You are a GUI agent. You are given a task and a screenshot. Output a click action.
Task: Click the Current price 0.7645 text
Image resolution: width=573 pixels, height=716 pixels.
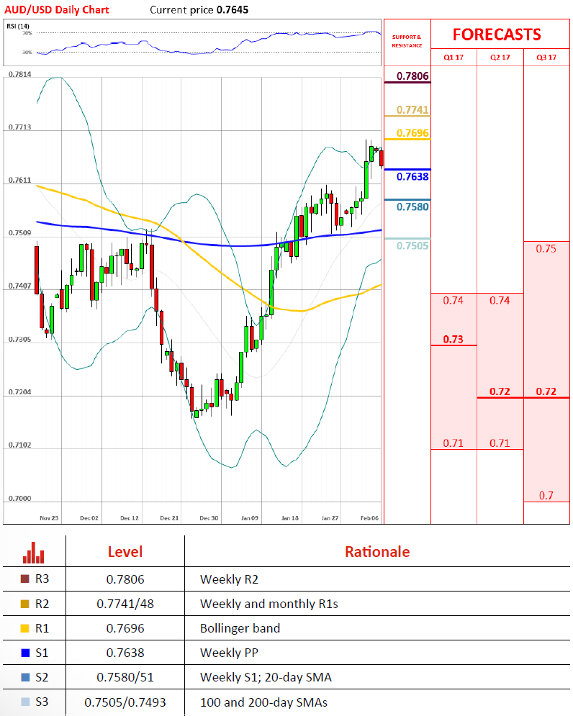point(199,9)
